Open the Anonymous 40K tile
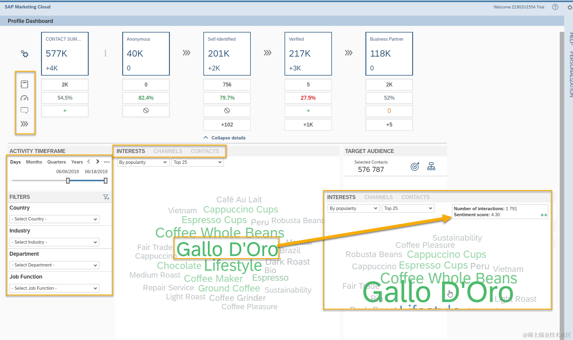573x340 pixels. pyautogui.click(x=146, y=54)
